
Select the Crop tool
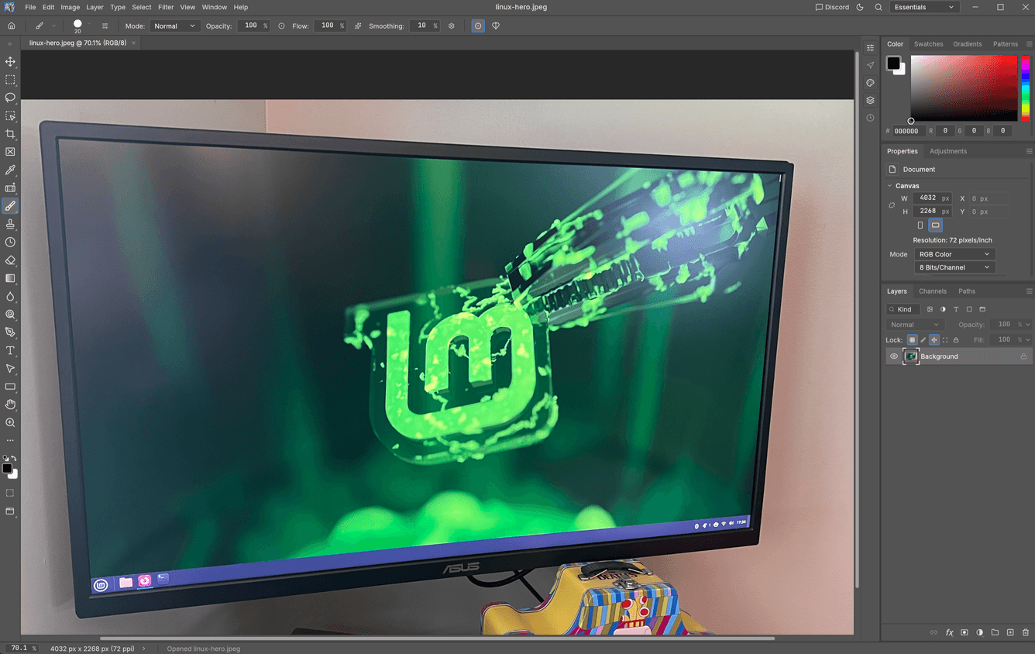[10, 134]
